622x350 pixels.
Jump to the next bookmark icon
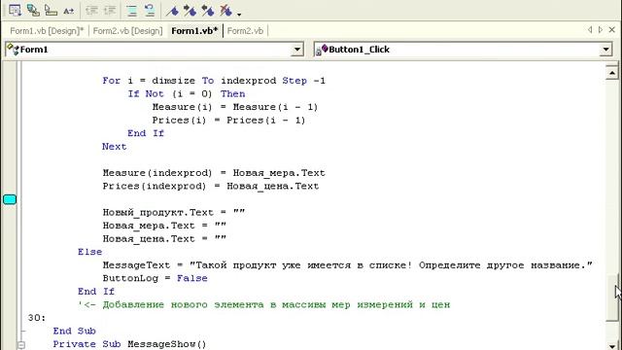pos(190,11)
